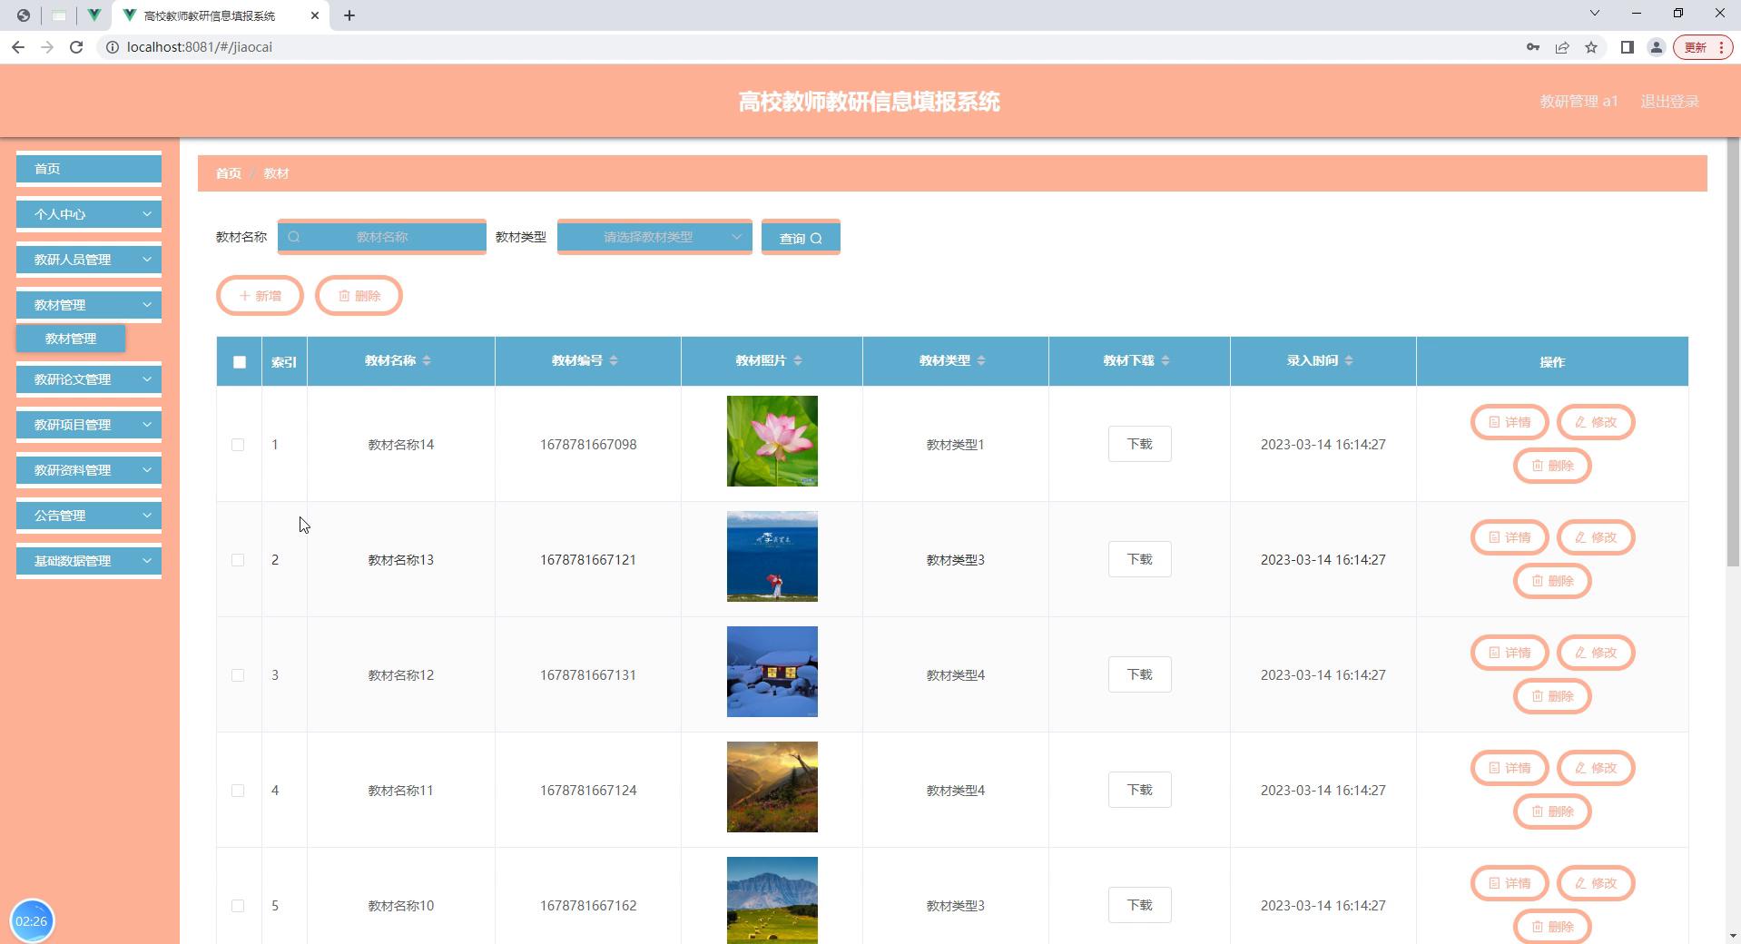Toggle the select-all checkbox in table header
1741x944 pixels.
(x=240, y=362)
